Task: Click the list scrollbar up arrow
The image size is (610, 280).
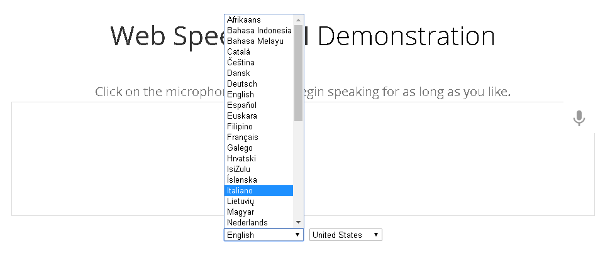Action: point(298,20)
